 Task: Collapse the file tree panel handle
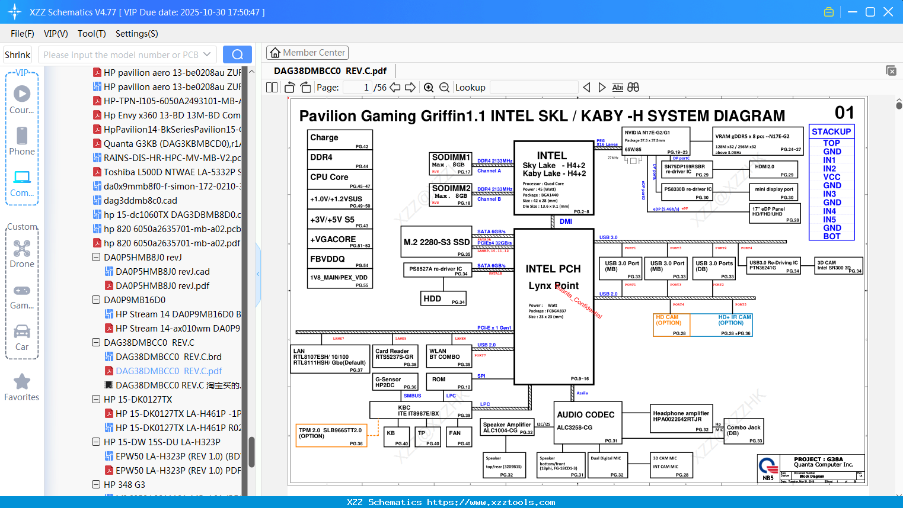coord(258,274)
